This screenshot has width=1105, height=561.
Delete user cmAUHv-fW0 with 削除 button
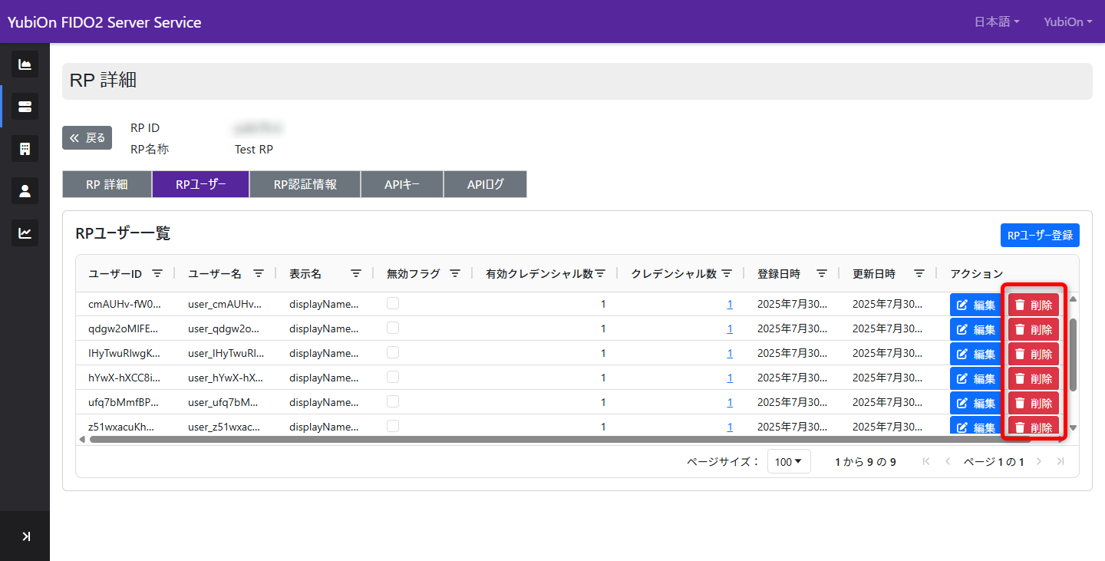[1034, 305]
